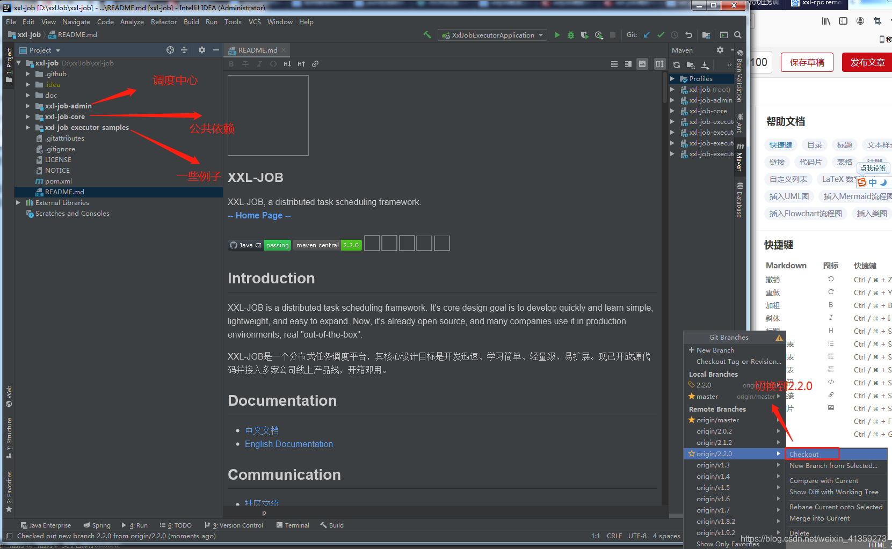Click 保存草稿 button in browser window

coord(807,62)
